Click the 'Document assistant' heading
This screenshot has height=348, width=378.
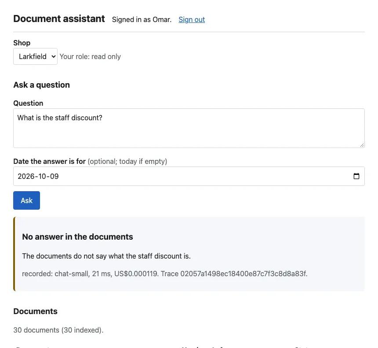click(x=59, y=19)
